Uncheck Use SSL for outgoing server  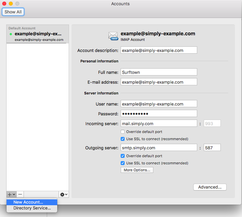tap(123, 163)
